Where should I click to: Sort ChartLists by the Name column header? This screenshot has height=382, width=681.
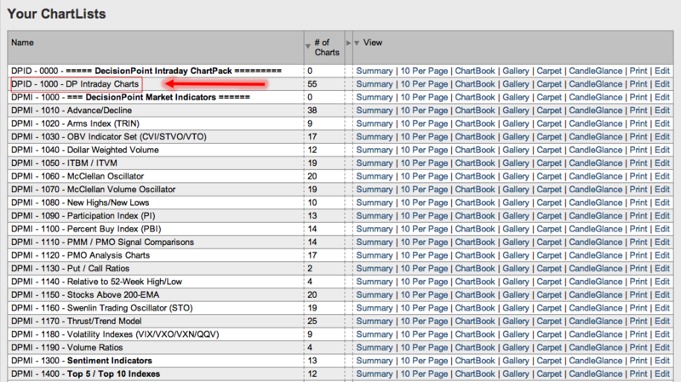[22, 43]
